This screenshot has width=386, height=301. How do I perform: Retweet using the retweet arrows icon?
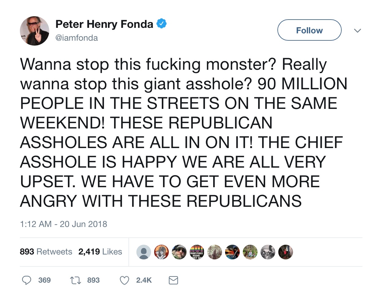click(75, 280)
